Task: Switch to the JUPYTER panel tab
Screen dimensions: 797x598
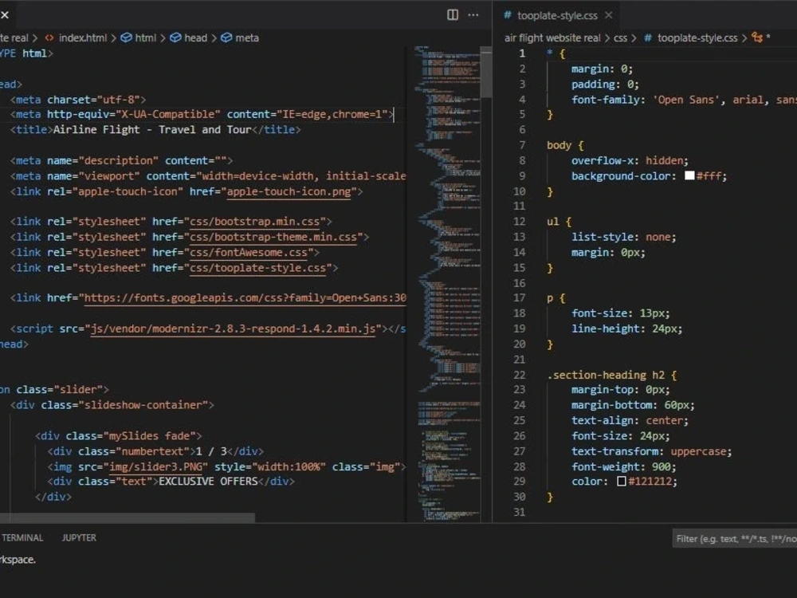Action: (x=79, y=537)
